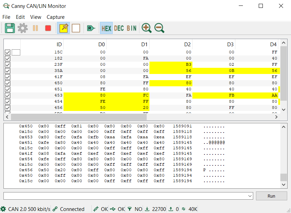This screenshot has width=291, height=213.
Task: Click the D1 column header
Action: pos(128,45)
